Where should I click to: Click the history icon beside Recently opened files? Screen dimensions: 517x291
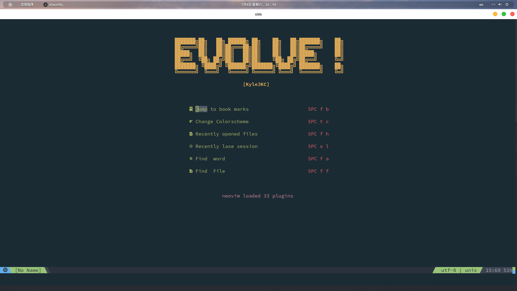point(191,134)
